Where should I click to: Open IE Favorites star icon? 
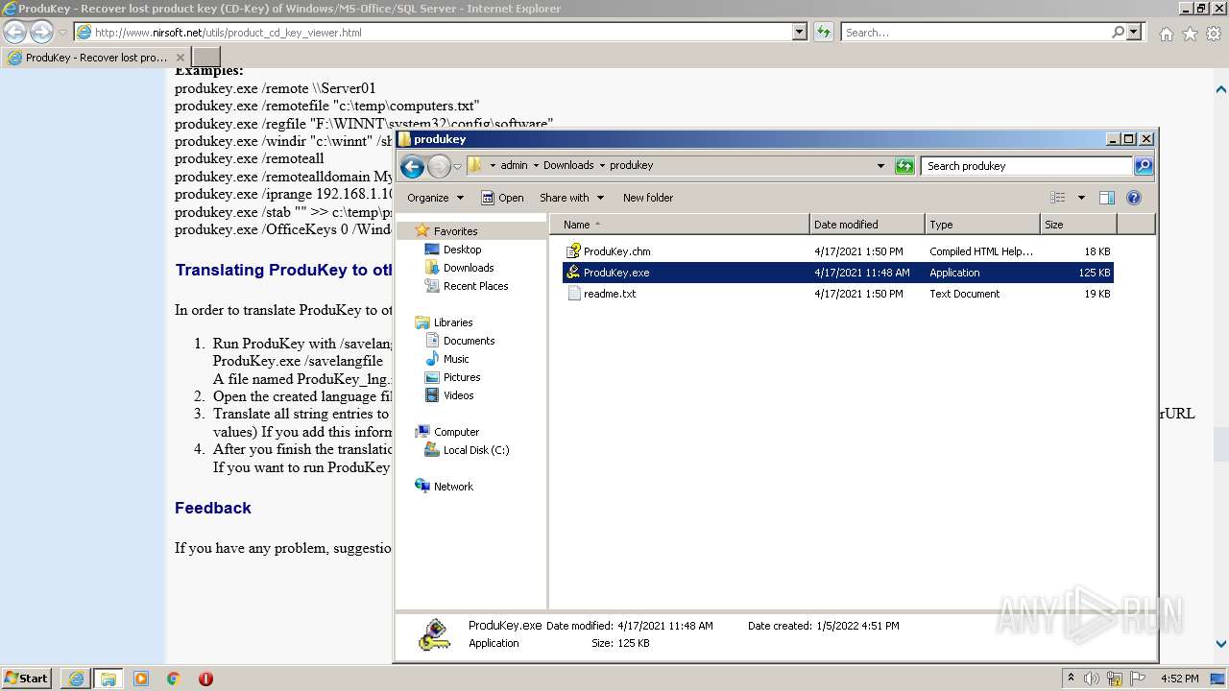tap(1190, 34)
